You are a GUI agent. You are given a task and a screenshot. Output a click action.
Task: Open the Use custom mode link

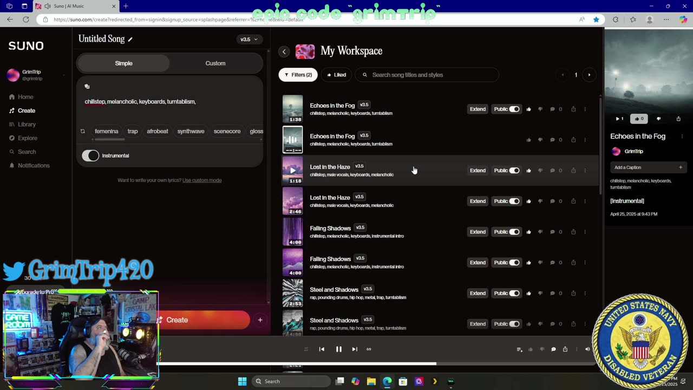pos(202,180)
